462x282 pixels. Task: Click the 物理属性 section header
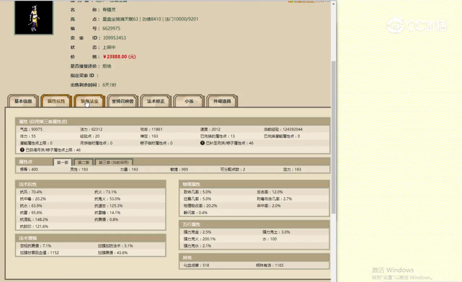click(x=254, y=184)
